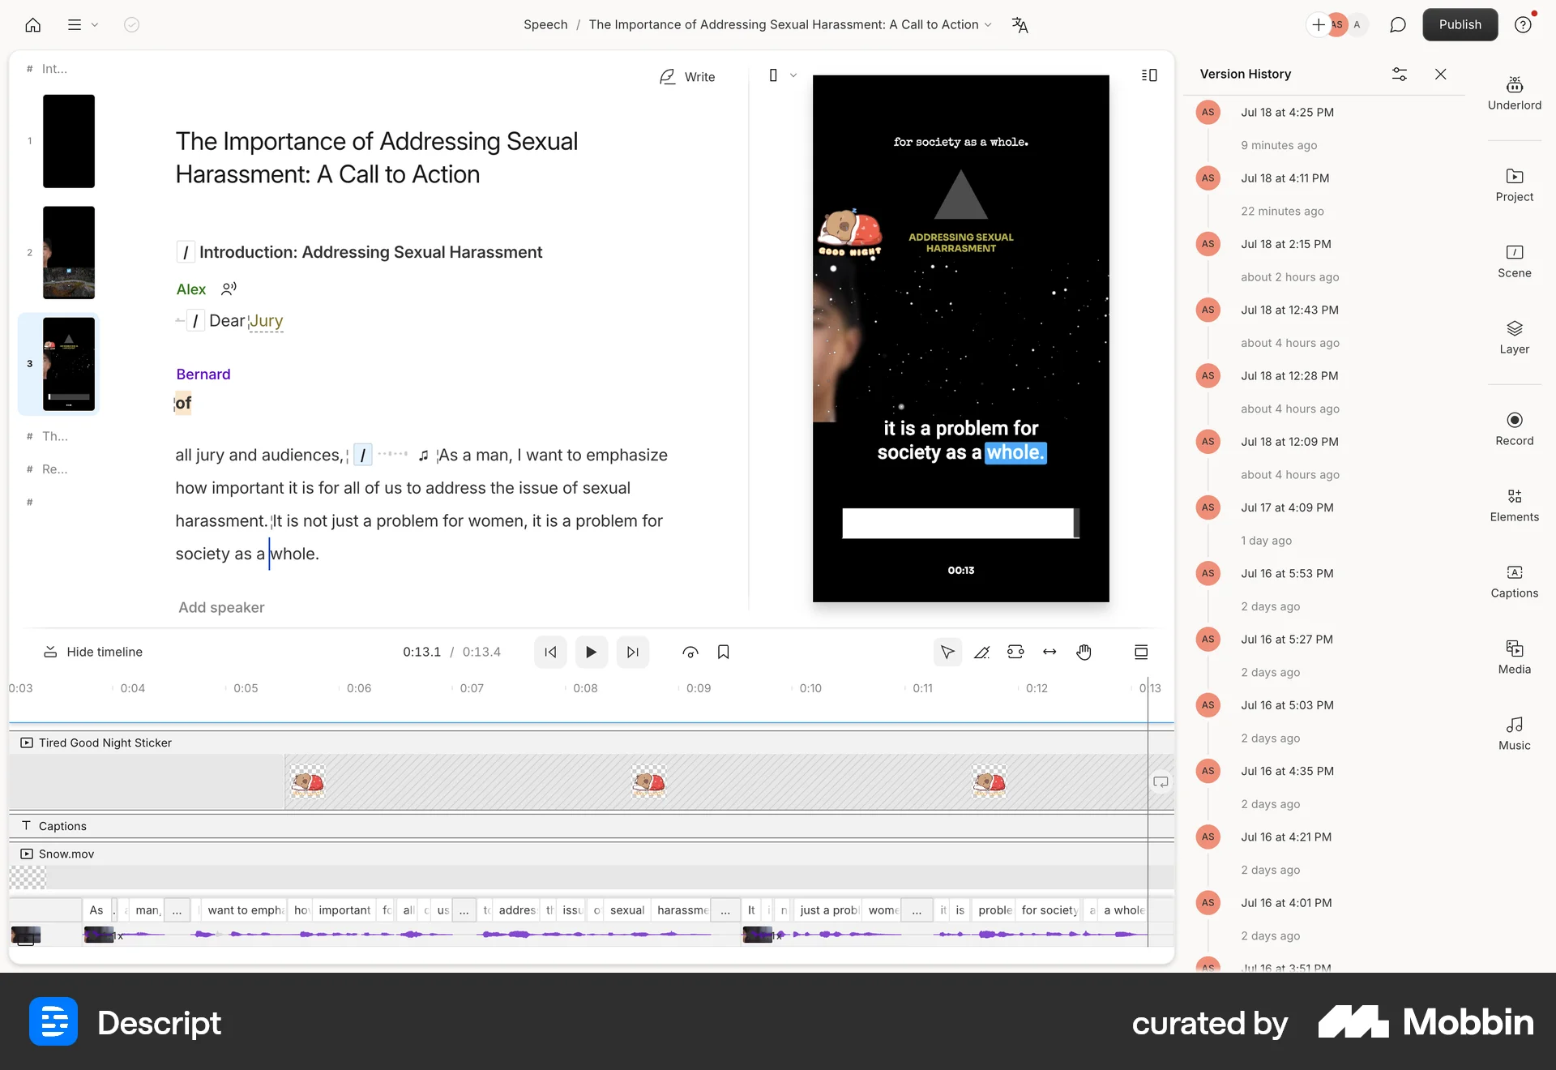
Task: Toggle the selection arrow tool
Action: (x=947, y=652)
